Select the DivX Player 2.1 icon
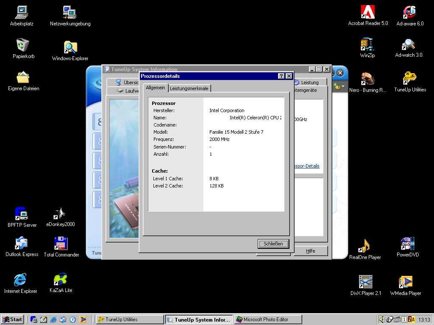Image resolution: width=434 pixels, height=325 pixels. coord(366,285)
